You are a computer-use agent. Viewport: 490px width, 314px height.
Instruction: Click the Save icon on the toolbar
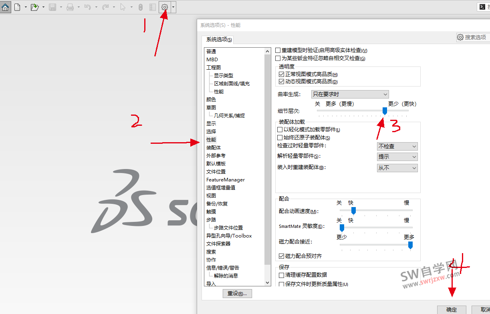pyautogui.click(x=52, y=7)
